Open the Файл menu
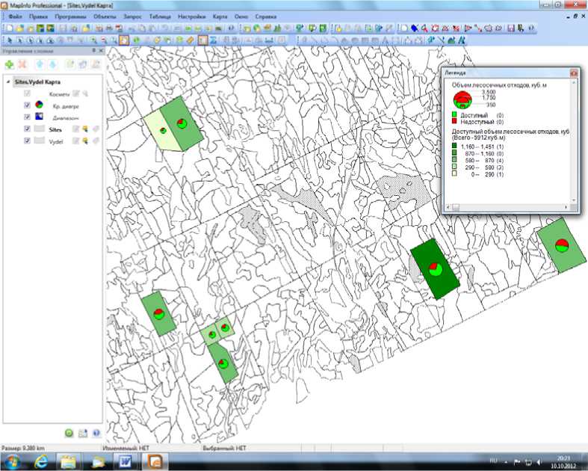 [16, 16]
